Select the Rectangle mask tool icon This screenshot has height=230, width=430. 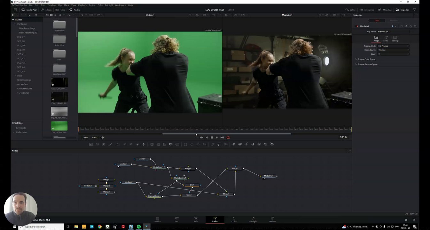coord(185,144)
